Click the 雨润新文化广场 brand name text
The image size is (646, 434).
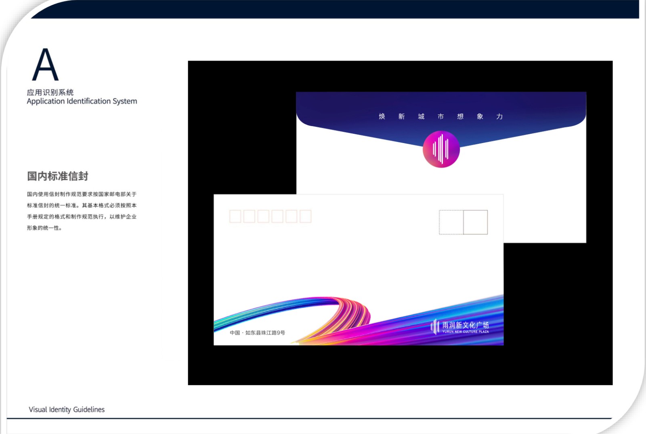465,325
